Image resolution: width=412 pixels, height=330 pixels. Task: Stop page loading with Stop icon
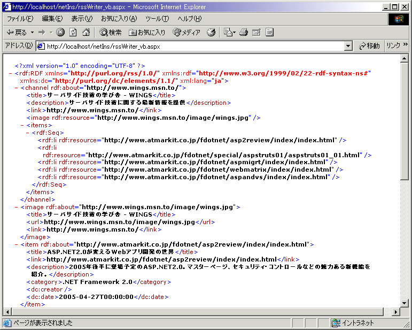(x=60, y=32)
